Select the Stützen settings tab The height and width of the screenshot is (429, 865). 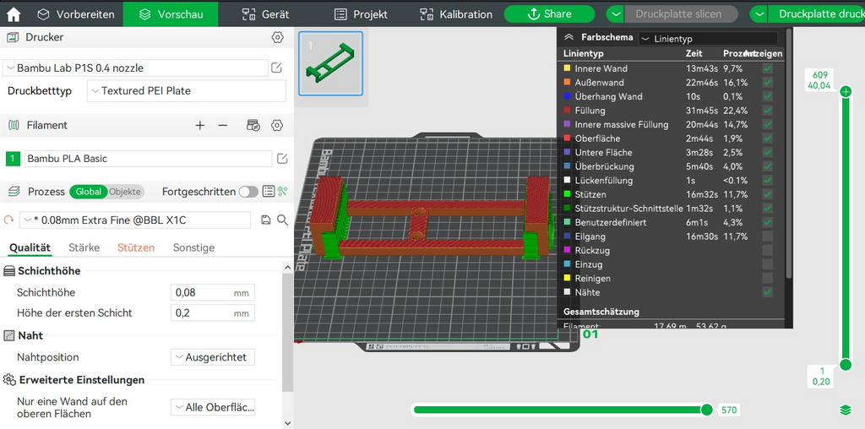136,247
